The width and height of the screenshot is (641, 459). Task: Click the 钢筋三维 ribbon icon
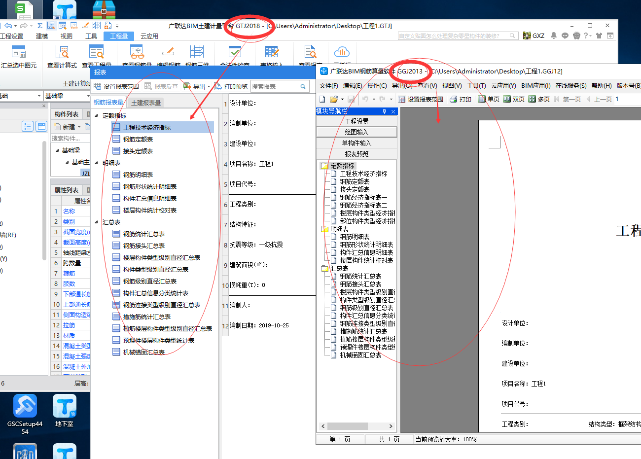click(197, 52)
